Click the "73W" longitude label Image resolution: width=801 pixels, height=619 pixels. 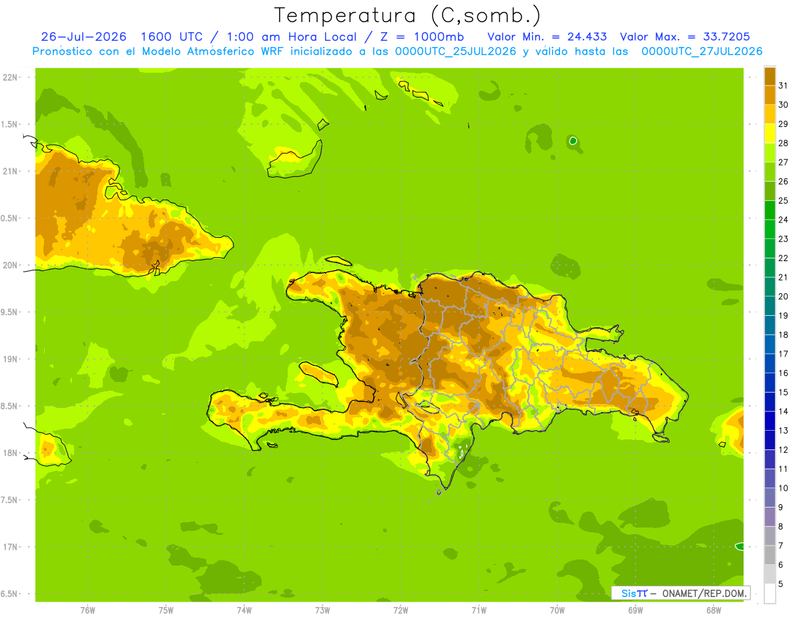[322, 610]
